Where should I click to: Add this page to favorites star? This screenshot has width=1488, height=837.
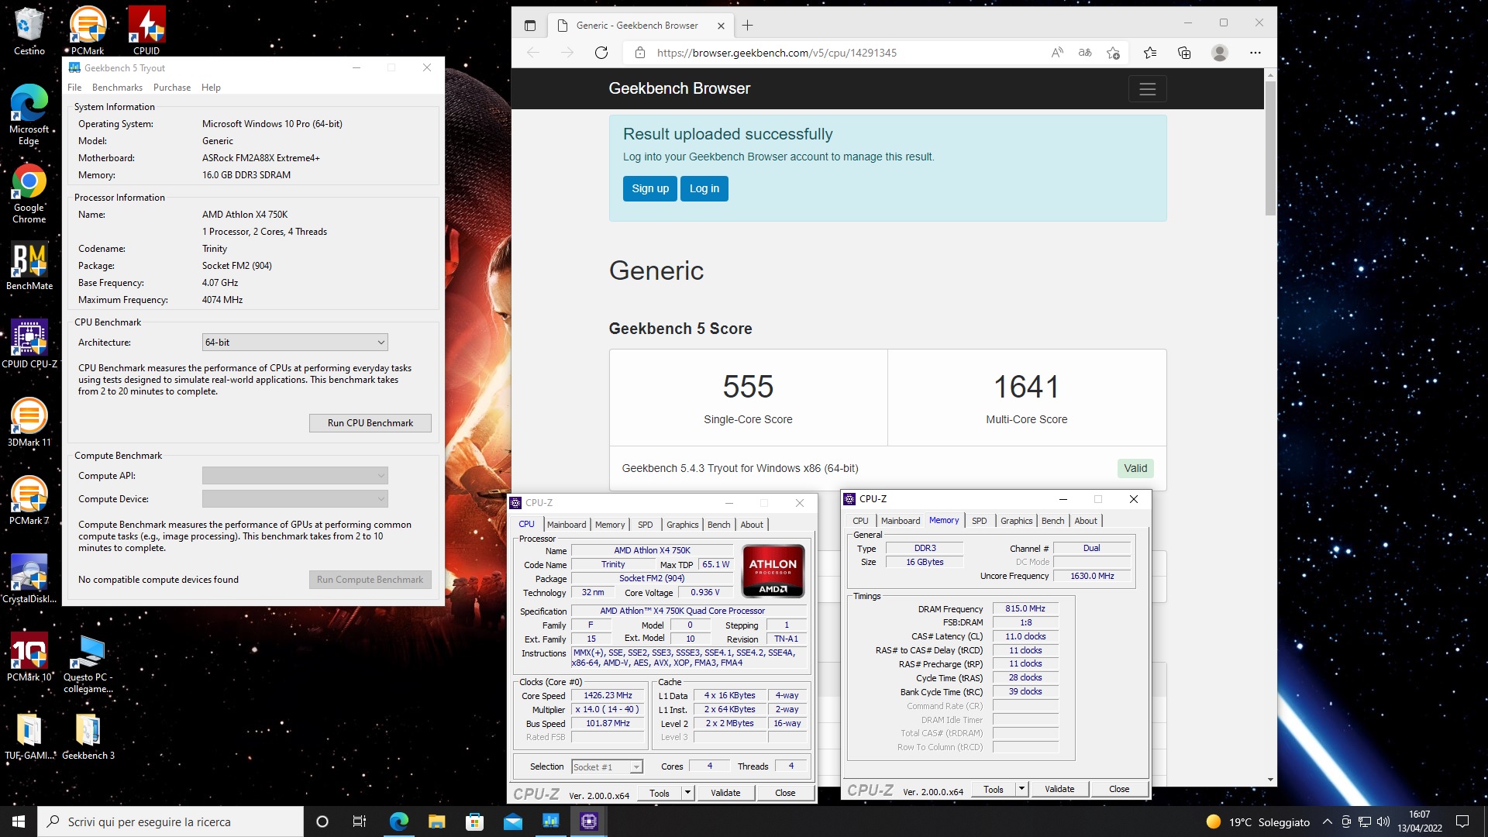(x=1113, y=53)
